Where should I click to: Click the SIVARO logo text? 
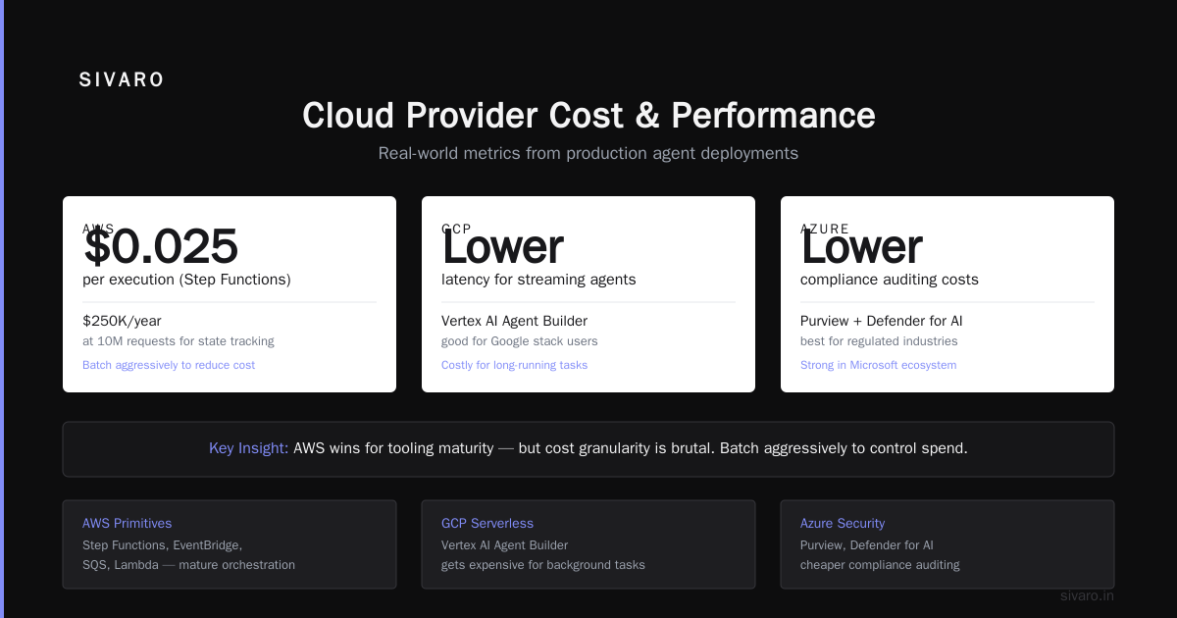coord(122,80)
